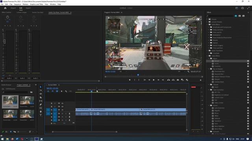This screenshot has height=141, width=252.
Task: Toggle Linked Selection in the timeline
Action: [57, 91]
